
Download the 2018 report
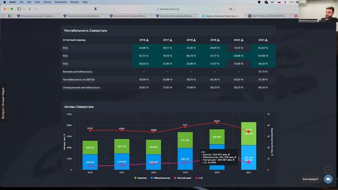(x=195, y=40)
